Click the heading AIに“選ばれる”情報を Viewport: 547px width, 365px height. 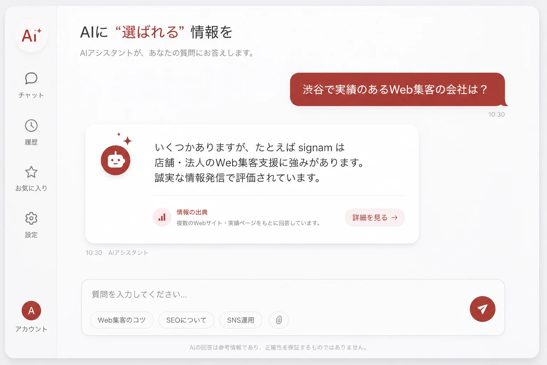[x=156, y=32]
